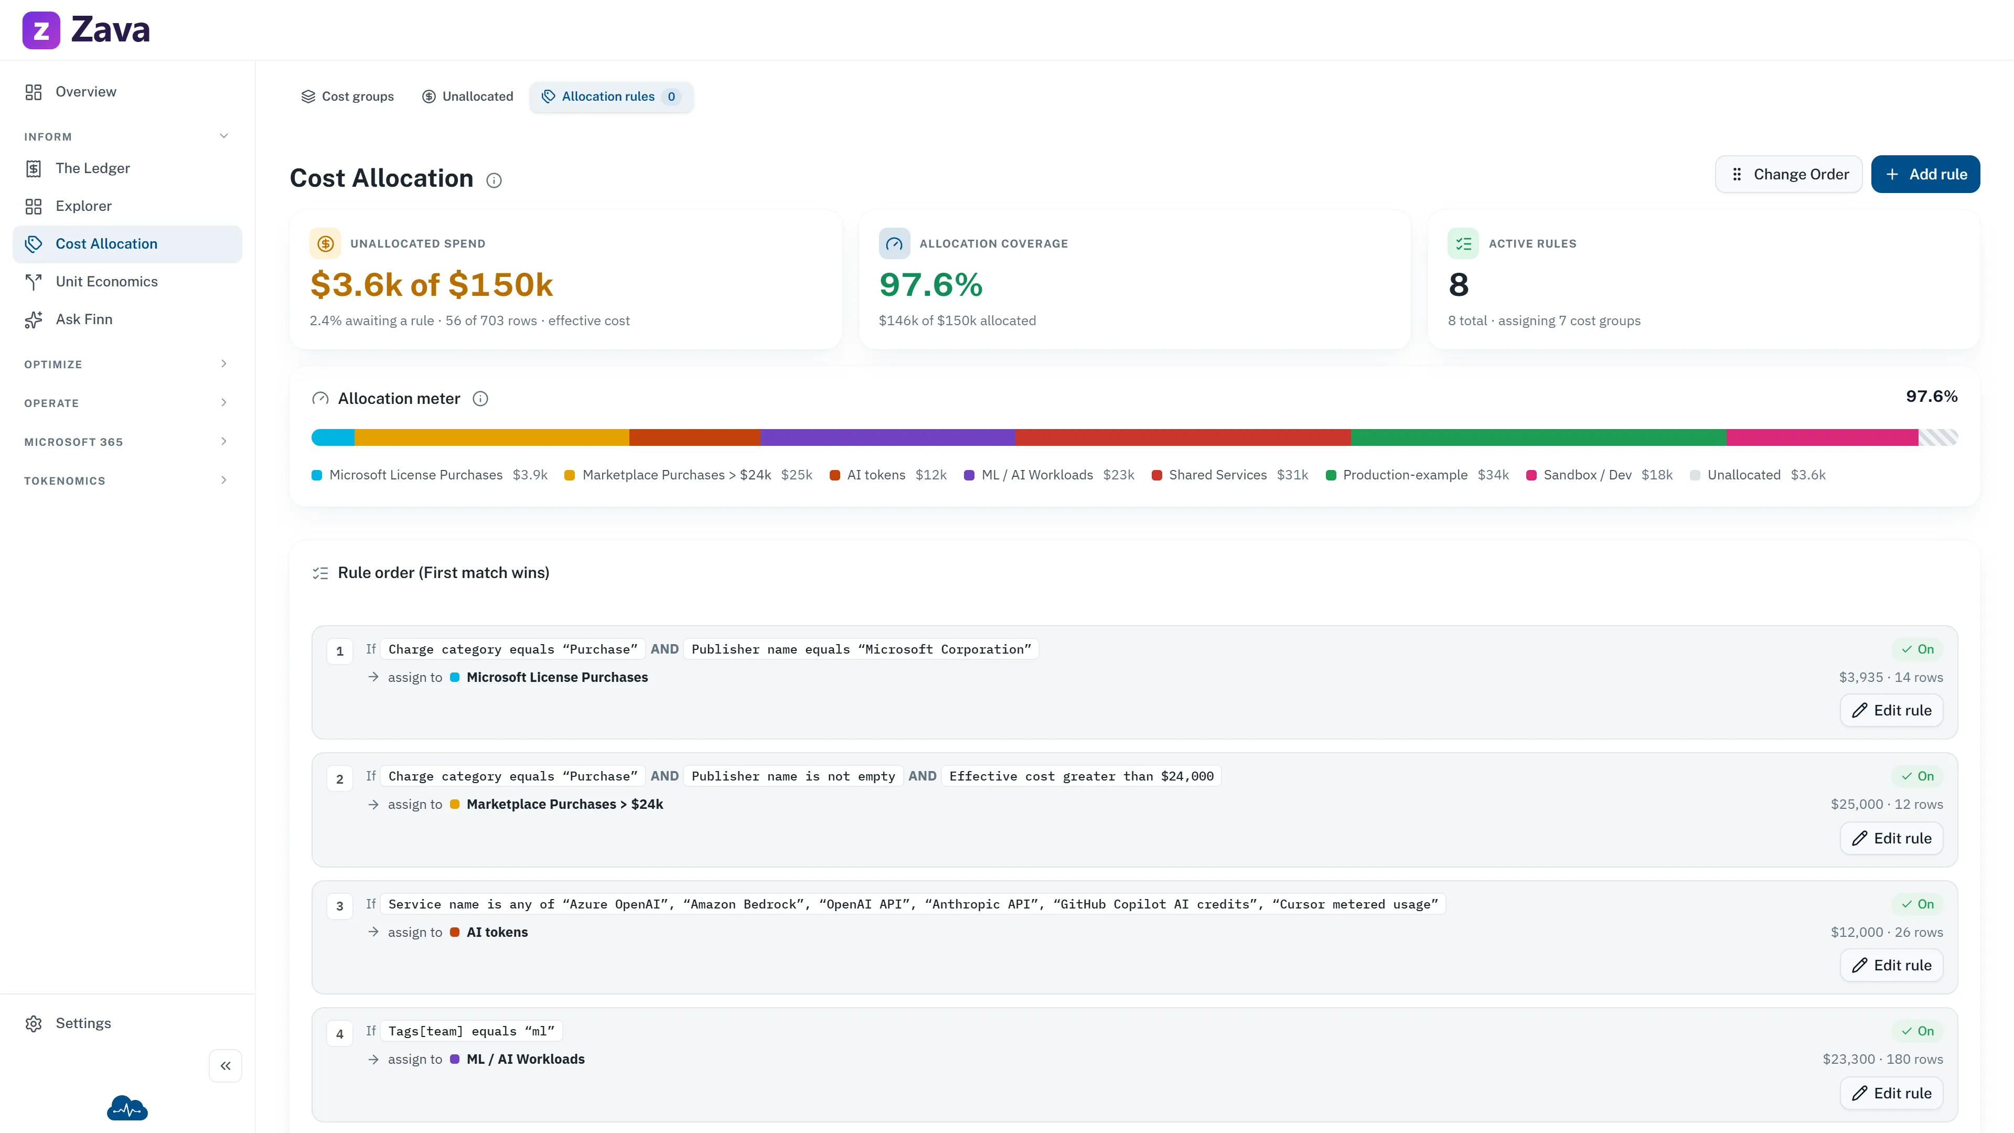Click the arrow icon before rule 3 assign to
2014x1133 pixels.
374,932
